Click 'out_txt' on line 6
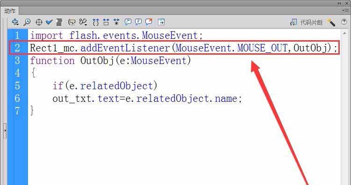This screenshot has height=185, width=351. point(72,99)
